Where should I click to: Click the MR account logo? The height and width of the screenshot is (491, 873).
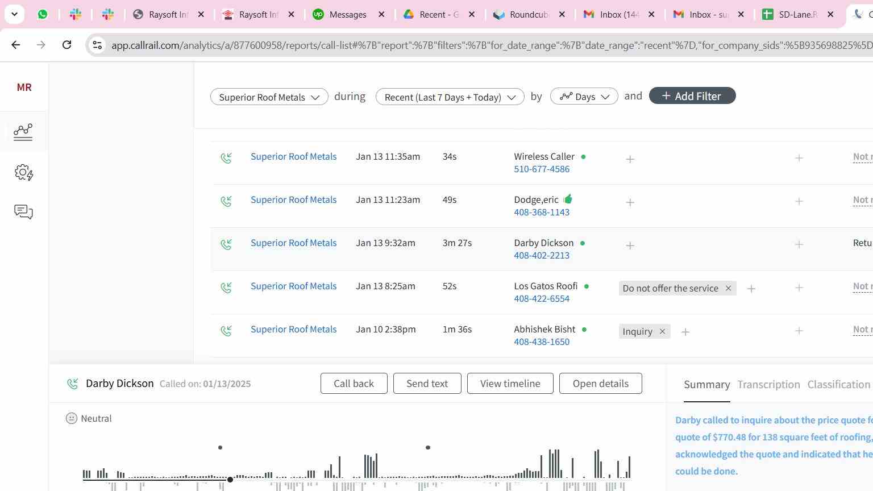pyautogui.click(x=24, y=87)
